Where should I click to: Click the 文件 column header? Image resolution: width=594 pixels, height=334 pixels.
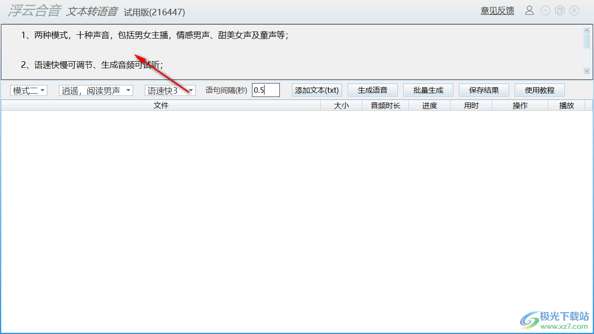pos(161,105)
